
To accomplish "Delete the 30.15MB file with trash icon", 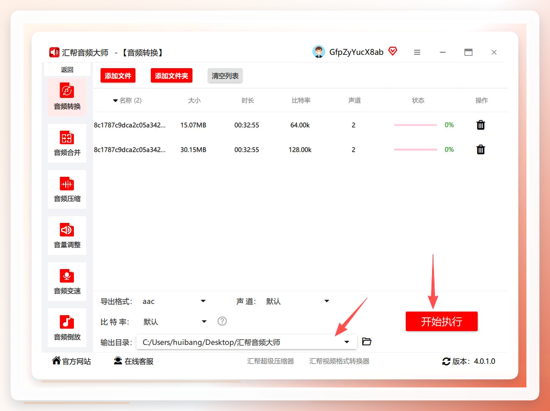I will point(481,150).
